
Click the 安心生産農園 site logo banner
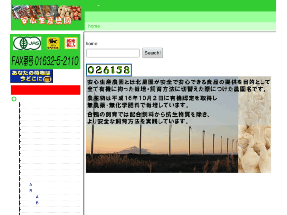[47, 15]
